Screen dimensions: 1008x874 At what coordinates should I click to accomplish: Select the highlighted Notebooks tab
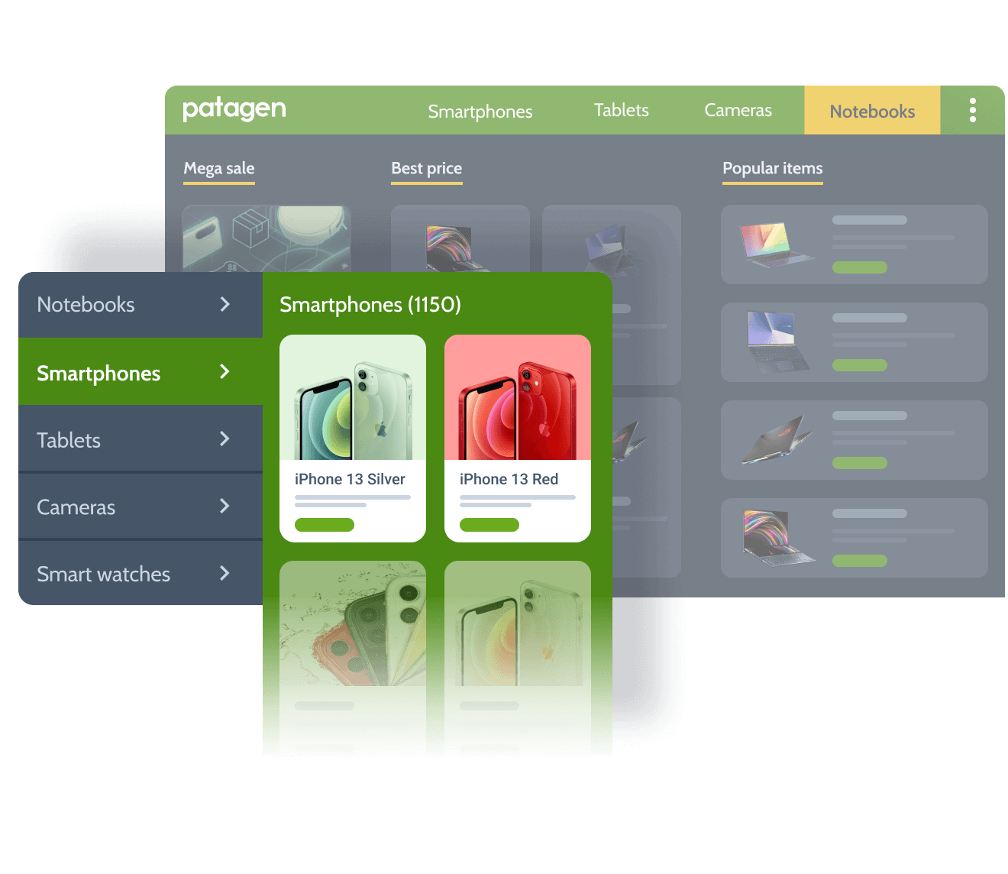(872, 110)
